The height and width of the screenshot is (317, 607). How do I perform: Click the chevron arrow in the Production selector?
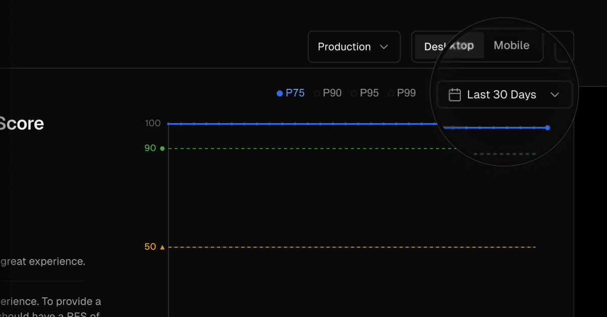pyautogui.click(x=384, y=47)
